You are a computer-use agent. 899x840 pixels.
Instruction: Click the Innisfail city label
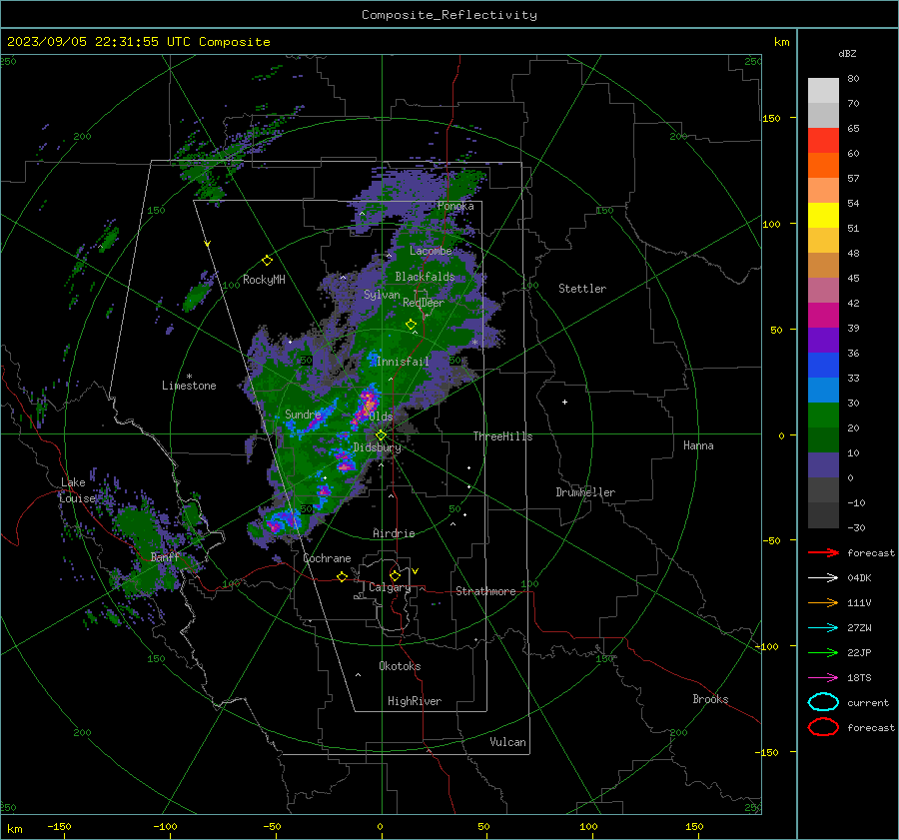403,362
